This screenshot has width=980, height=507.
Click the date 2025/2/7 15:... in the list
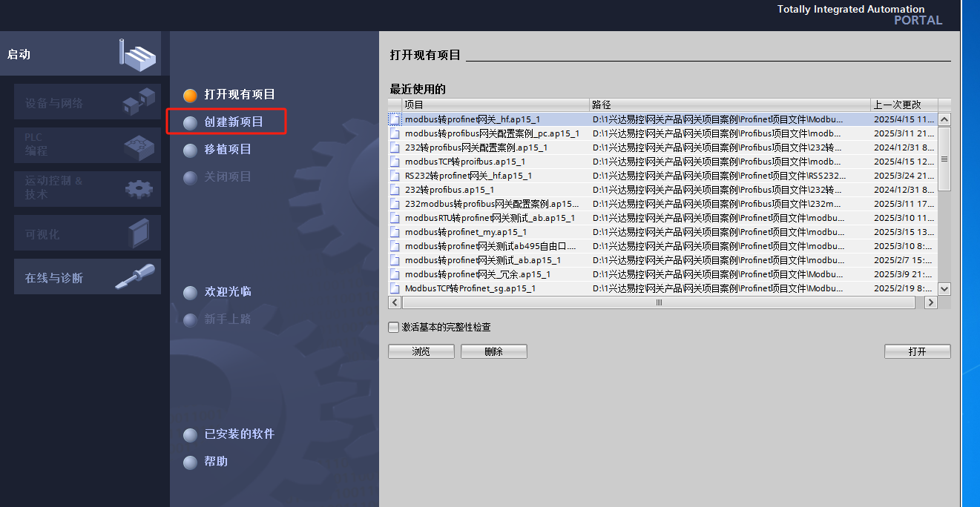click(x=903, y=260)
